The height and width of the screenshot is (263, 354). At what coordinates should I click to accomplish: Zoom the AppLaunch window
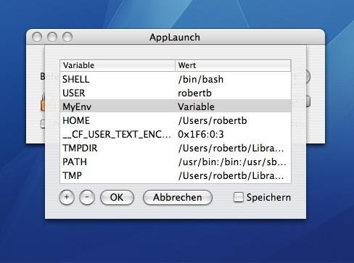67,37
